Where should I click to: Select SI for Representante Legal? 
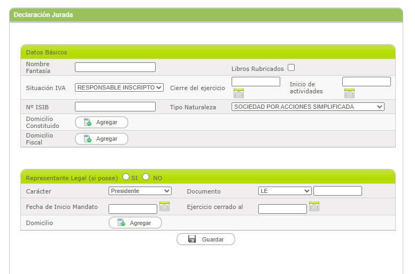point(126,177)
